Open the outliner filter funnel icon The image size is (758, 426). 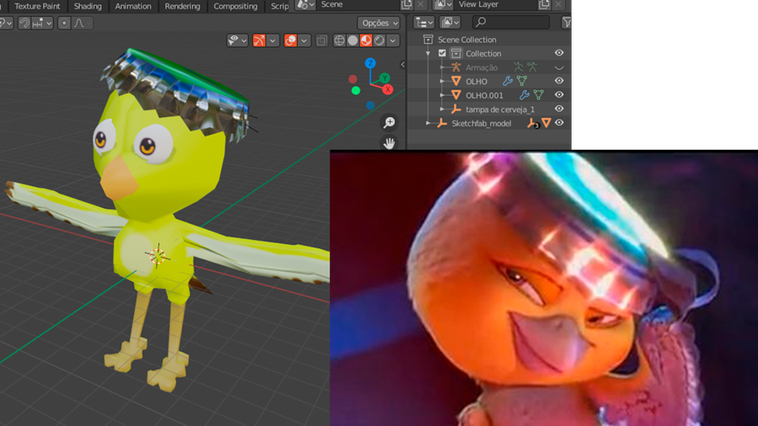tap(566, 22)
